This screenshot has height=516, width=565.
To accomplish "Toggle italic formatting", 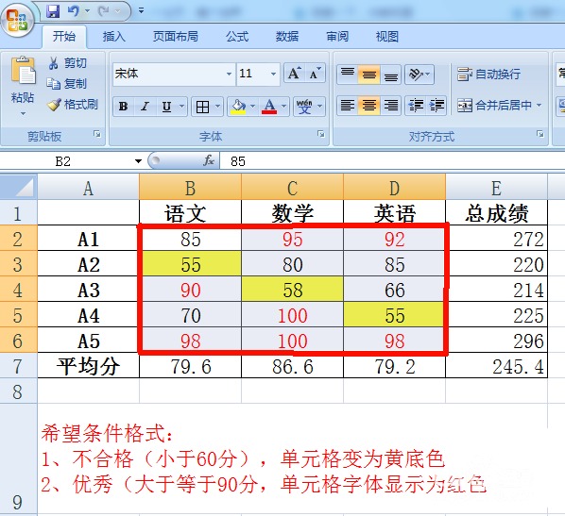I will click(x=145, y=107).
